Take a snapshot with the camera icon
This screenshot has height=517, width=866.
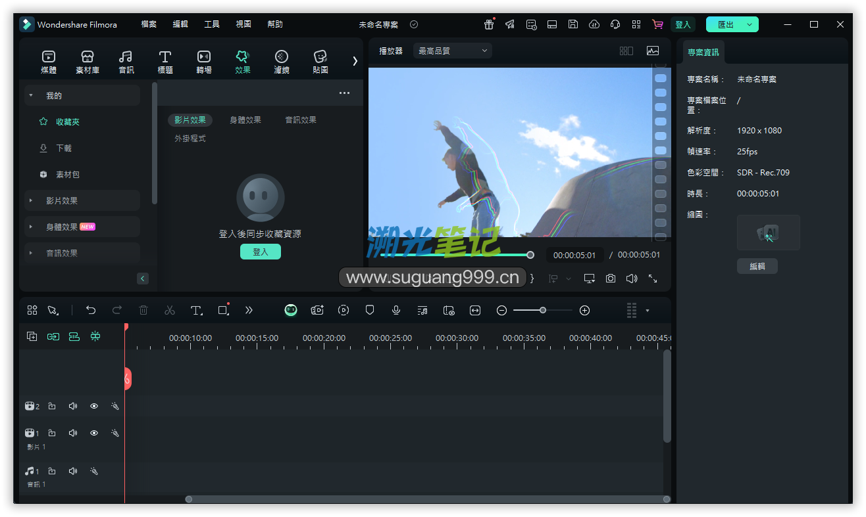pos(611,279)
